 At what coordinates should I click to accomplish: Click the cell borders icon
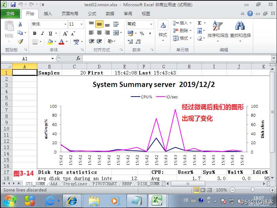(35, 42)
